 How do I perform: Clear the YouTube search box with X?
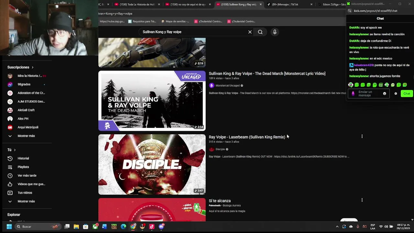[x=250, y=32]
